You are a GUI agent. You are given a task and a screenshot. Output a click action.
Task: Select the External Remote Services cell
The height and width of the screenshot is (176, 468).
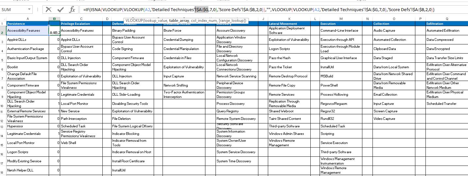[x=27, y=111]
